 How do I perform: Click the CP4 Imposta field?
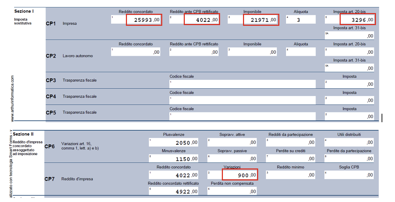coord(350,100)
